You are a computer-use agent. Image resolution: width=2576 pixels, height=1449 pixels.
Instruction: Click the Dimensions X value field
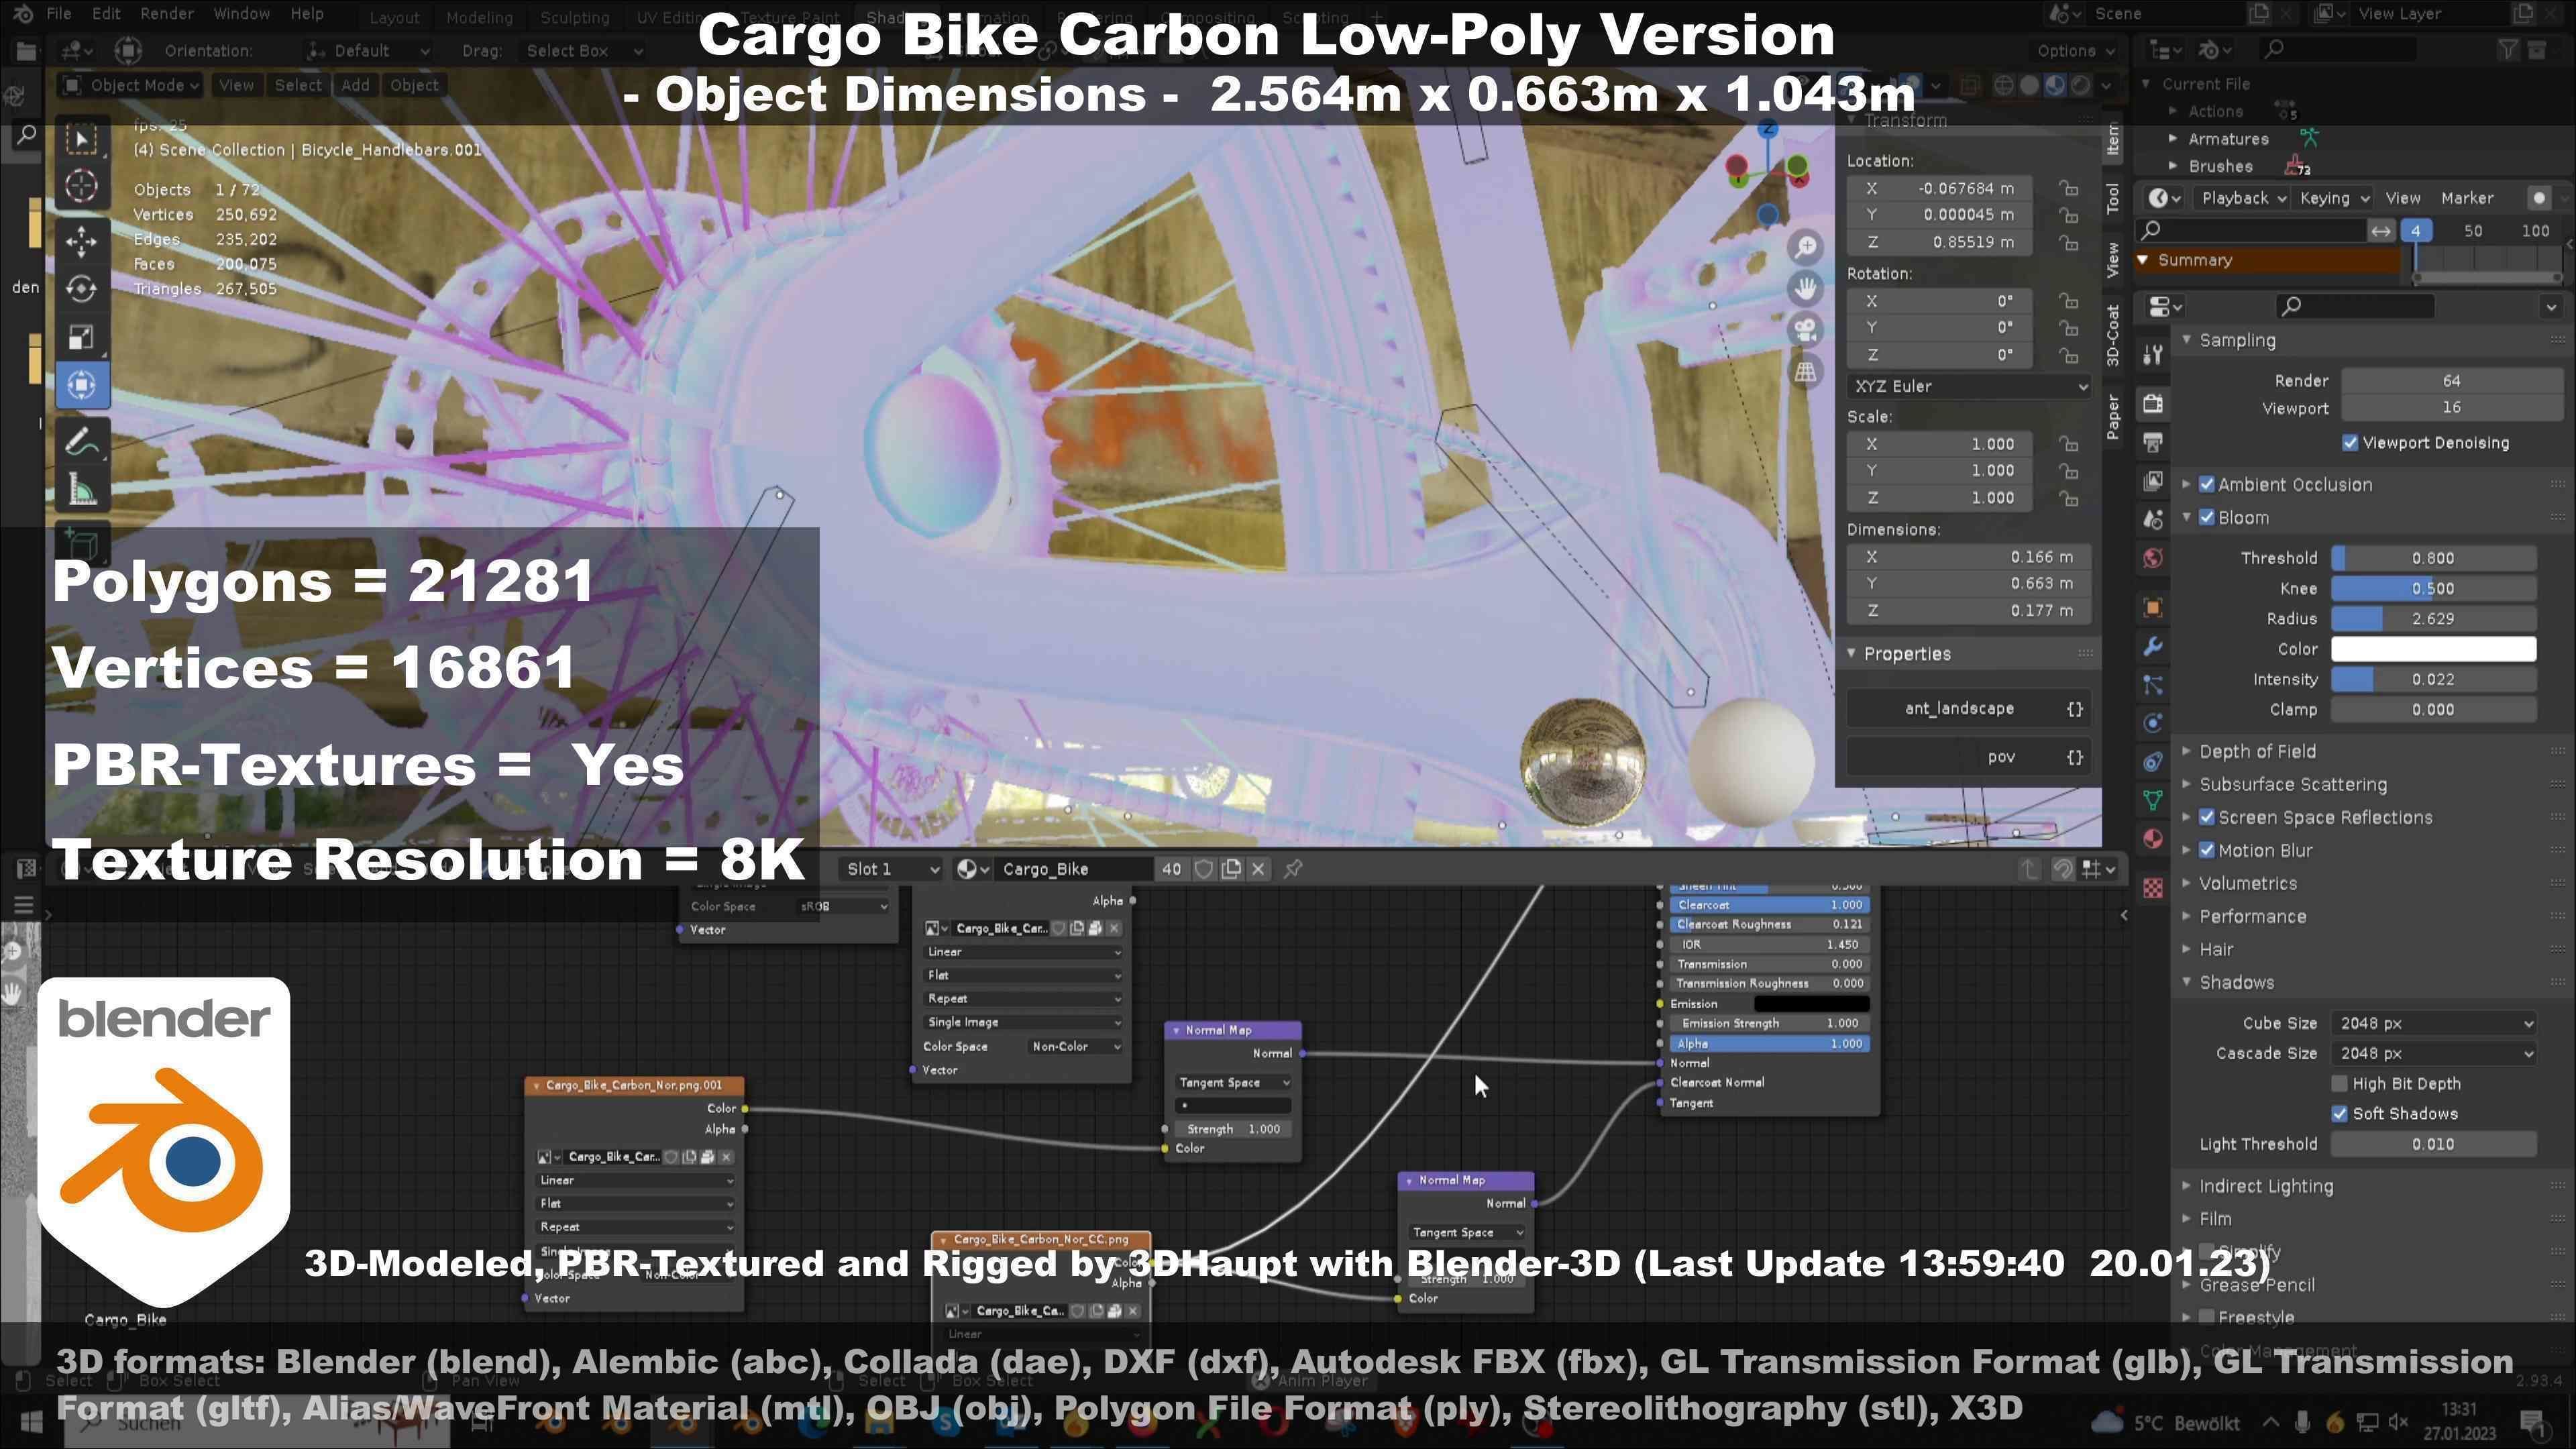[1969, 557]
